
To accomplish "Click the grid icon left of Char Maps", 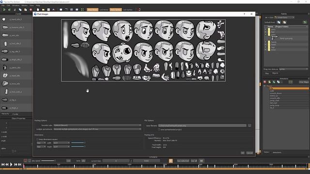I will pos(291,82).
